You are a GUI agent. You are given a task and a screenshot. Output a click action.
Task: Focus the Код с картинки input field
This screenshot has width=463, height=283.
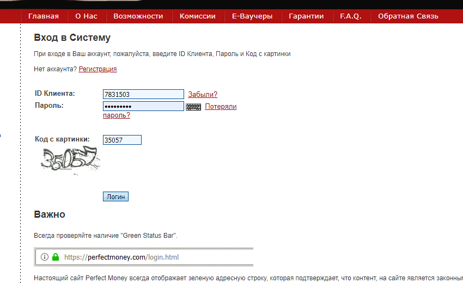click(122, 140)
